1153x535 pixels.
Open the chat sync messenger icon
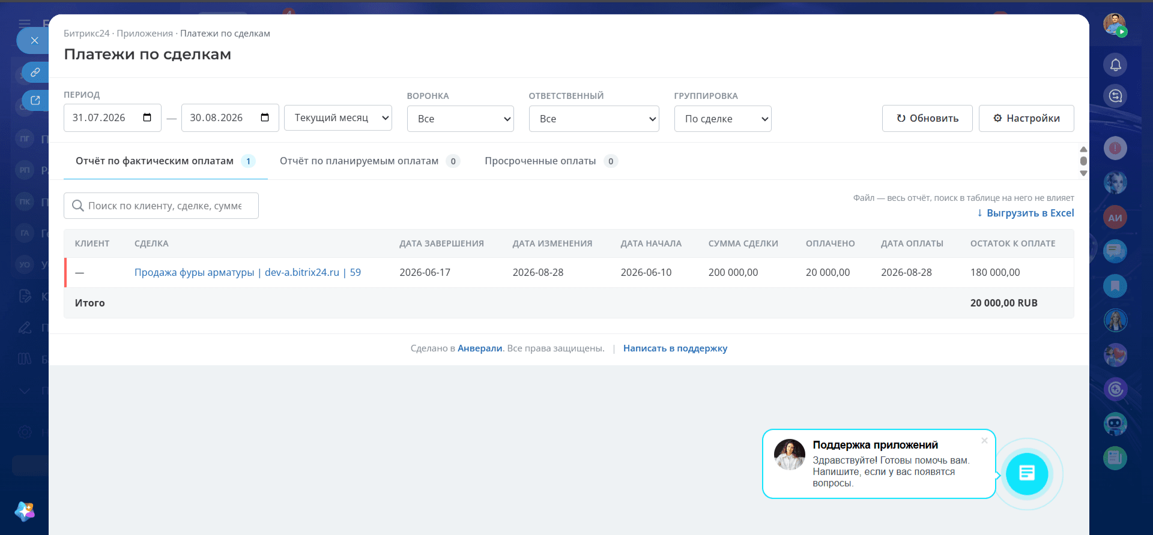[x=1115, y=96]
